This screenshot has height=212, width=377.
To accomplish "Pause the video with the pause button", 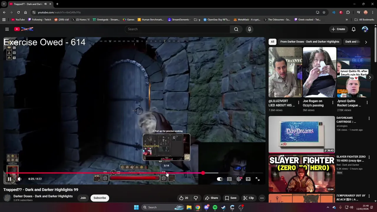I will click(9, 179).
